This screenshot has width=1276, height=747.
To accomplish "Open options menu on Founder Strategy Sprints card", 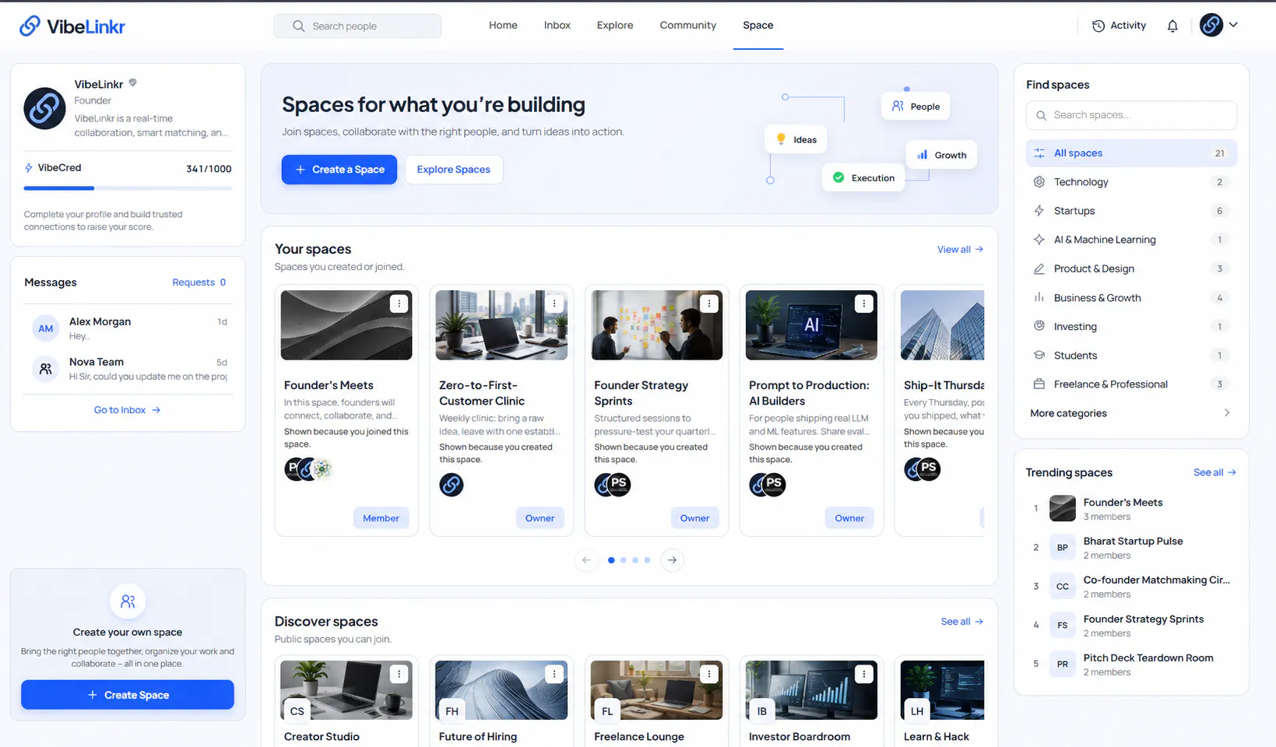I will pos(709,304).
